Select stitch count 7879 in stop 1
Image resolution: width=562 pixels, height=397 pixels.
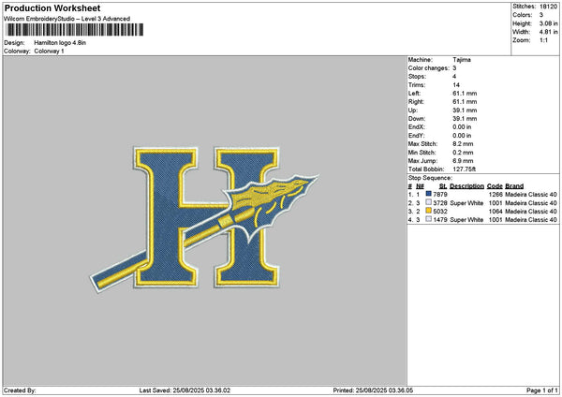coord(440,195)
